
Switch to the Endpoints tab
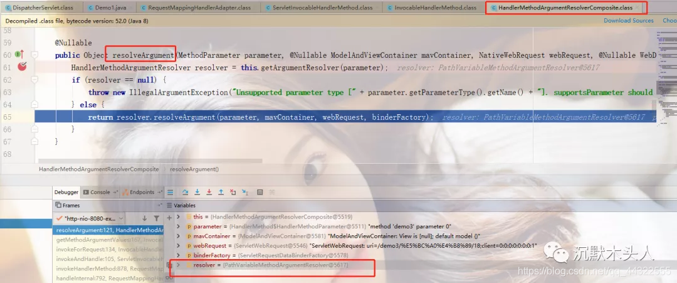point(142,192)
